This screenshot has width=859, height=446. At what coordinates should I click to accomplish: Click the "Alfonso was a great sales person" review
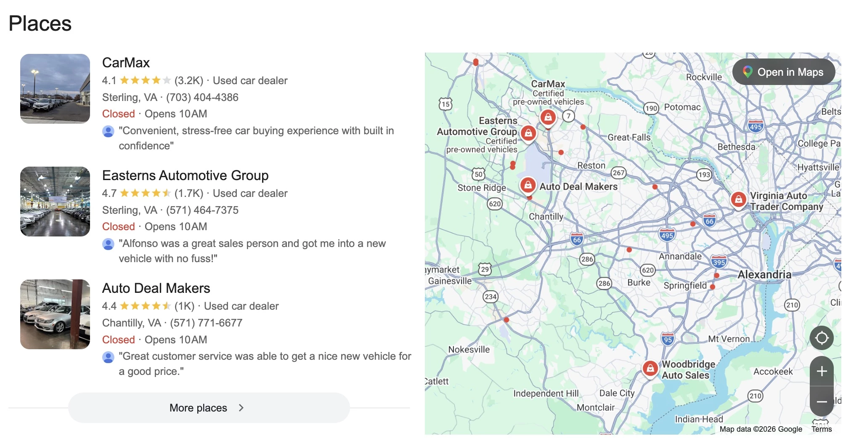click(252, 251)
